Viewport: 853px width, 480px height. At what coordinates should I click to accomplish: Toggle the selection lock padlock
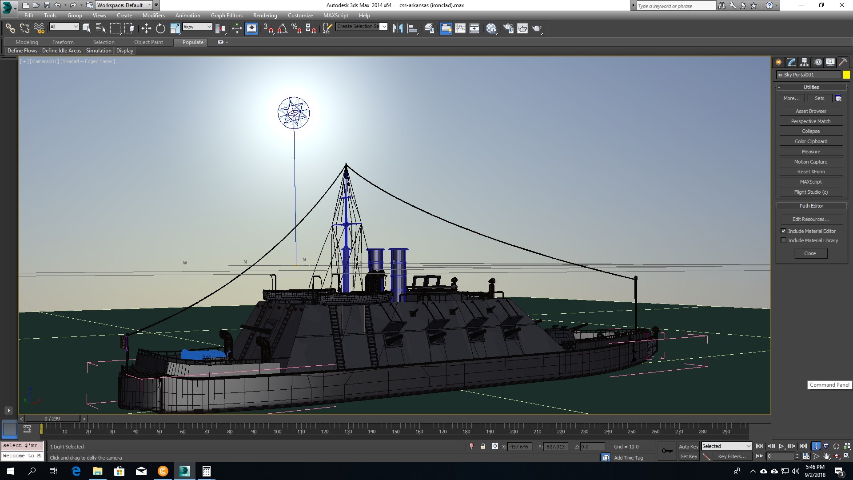click(483, 446)
